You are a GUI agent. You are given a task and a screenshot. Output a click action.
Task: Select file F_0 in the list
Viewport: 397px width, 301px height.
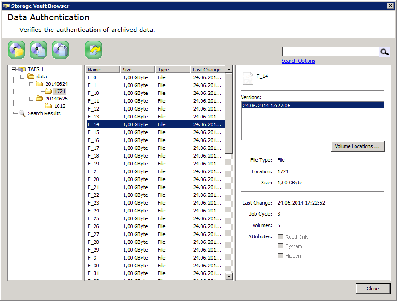(155, 77)
